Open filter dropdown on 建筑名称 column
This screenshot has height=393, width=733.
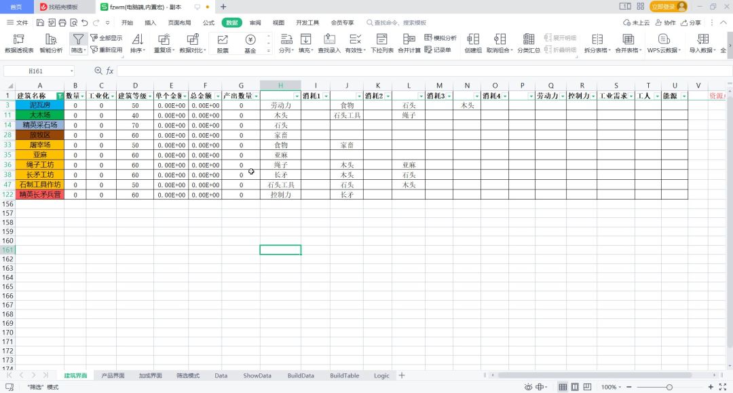coord(60,96)
